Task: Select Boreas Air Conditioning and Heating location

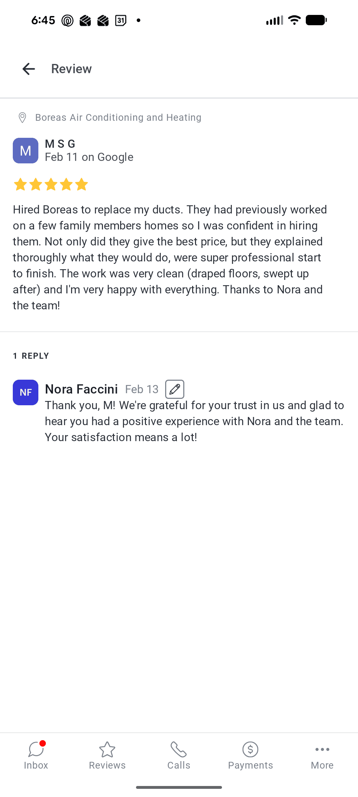Action: (118, 118)
